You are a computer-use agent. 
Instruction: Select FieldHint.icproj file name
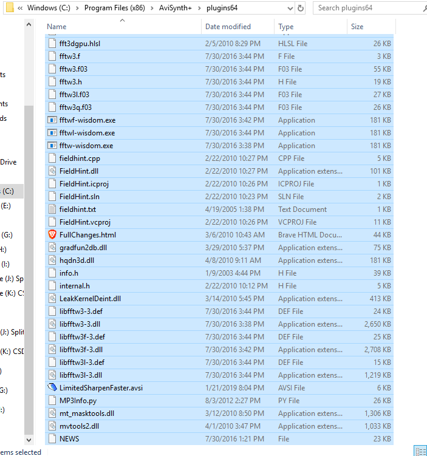click(x=84, y=184)
